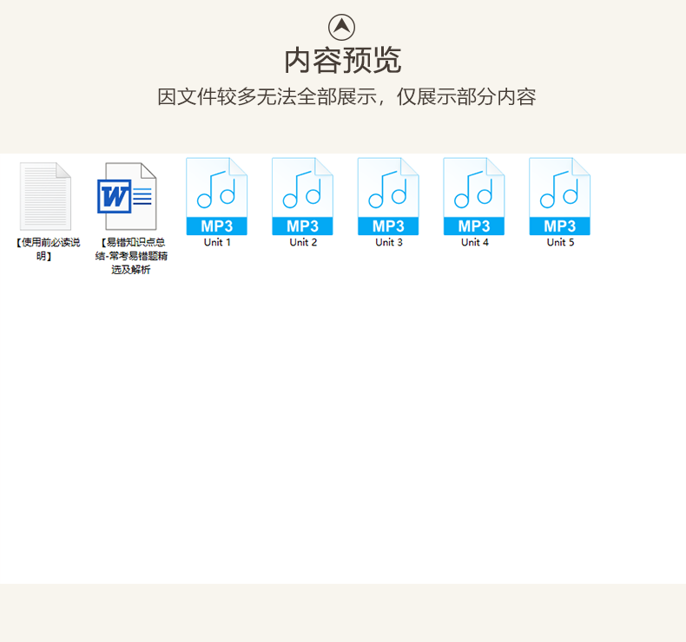This screenshot has width=686, height=642.
Task: Click the file name 易错知识点总结-常考易错题精选及解析
Action: [x=131, y=256]
